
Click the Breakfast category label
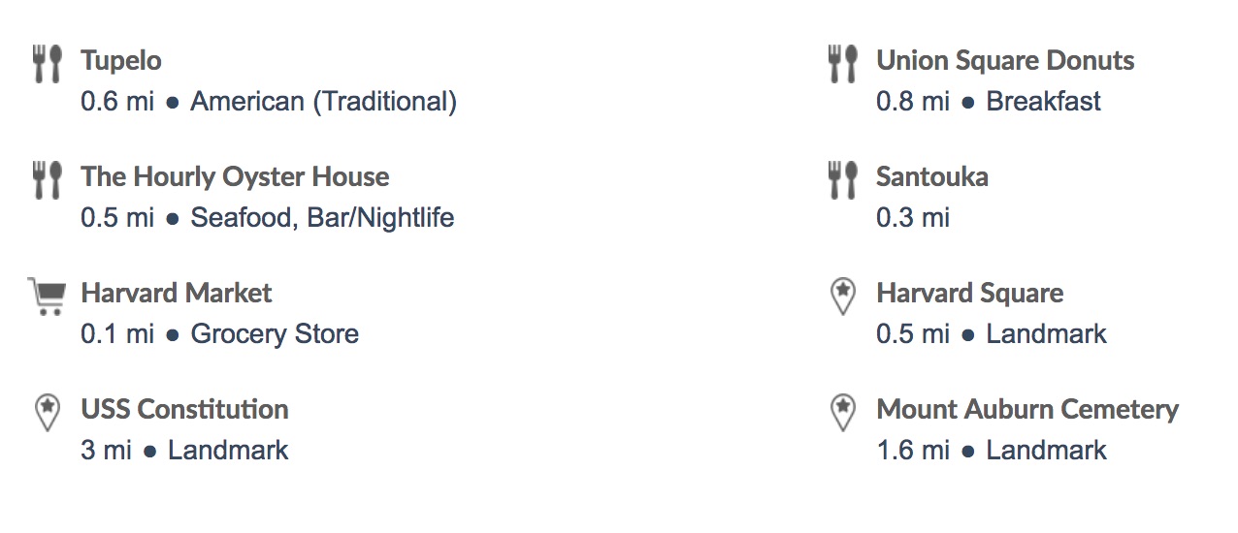coord(1044,102)
